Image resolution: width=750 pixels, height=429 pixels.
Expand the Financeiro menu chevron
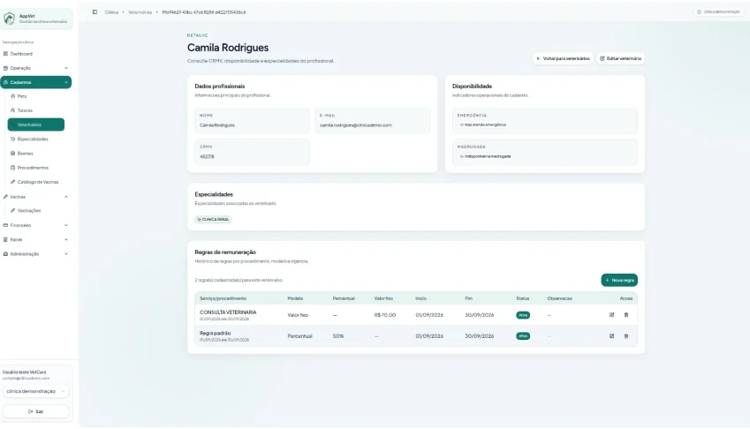[66, 225]
